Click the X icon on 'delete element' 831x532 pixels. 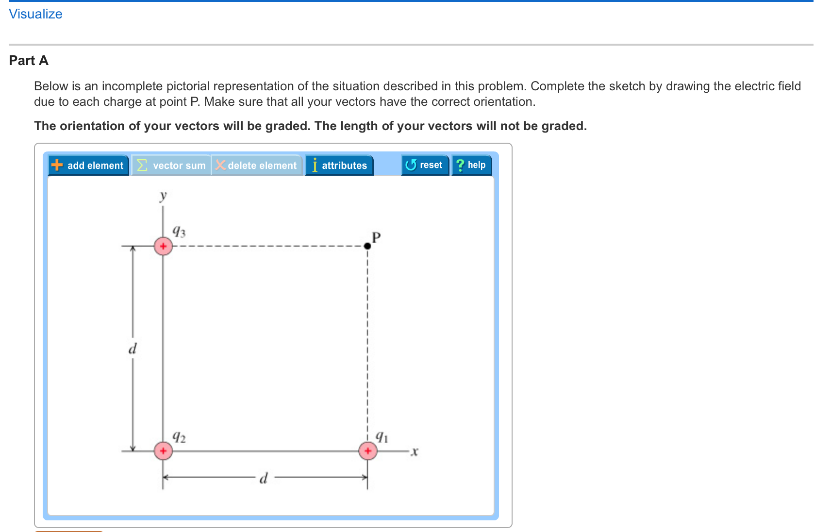pos(220,166)
